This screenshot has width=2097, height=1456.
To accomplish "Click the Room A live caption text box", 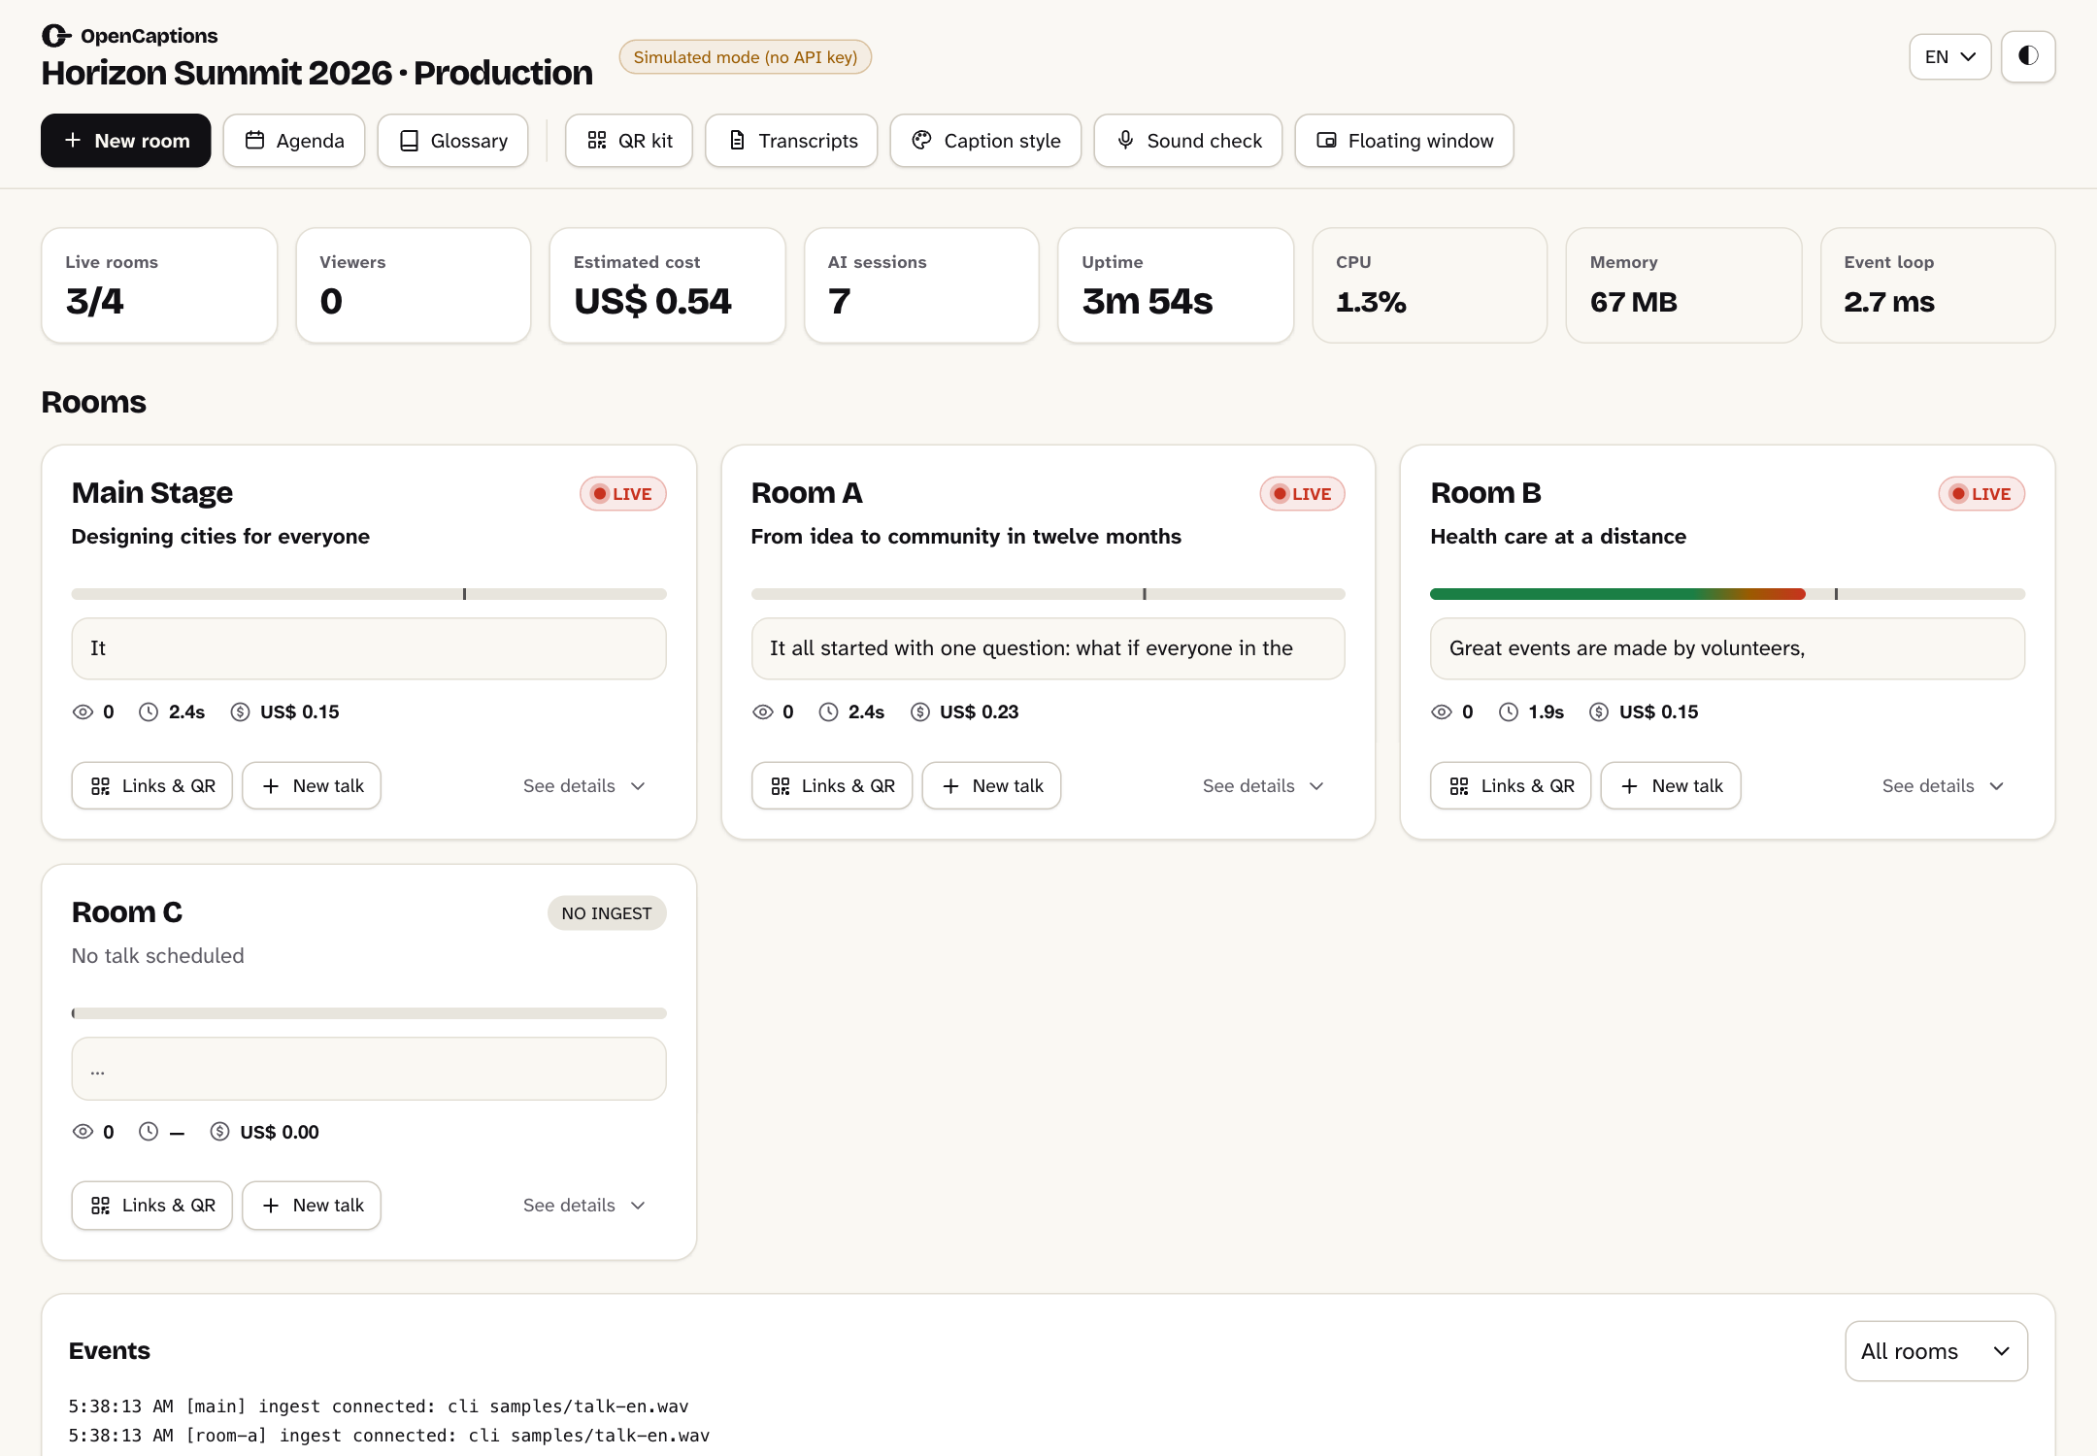I will point(1048,648).
